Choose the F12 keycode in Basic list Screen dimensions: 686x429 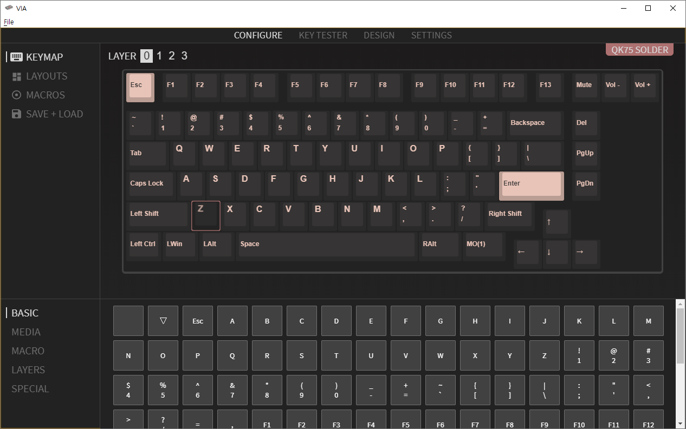[649, 419]
